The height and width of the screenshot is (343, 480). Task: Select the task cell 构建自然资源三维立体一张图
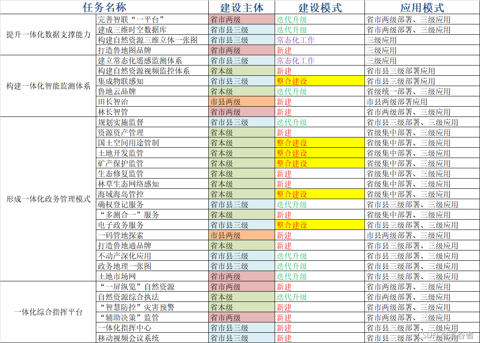point(152,40)
